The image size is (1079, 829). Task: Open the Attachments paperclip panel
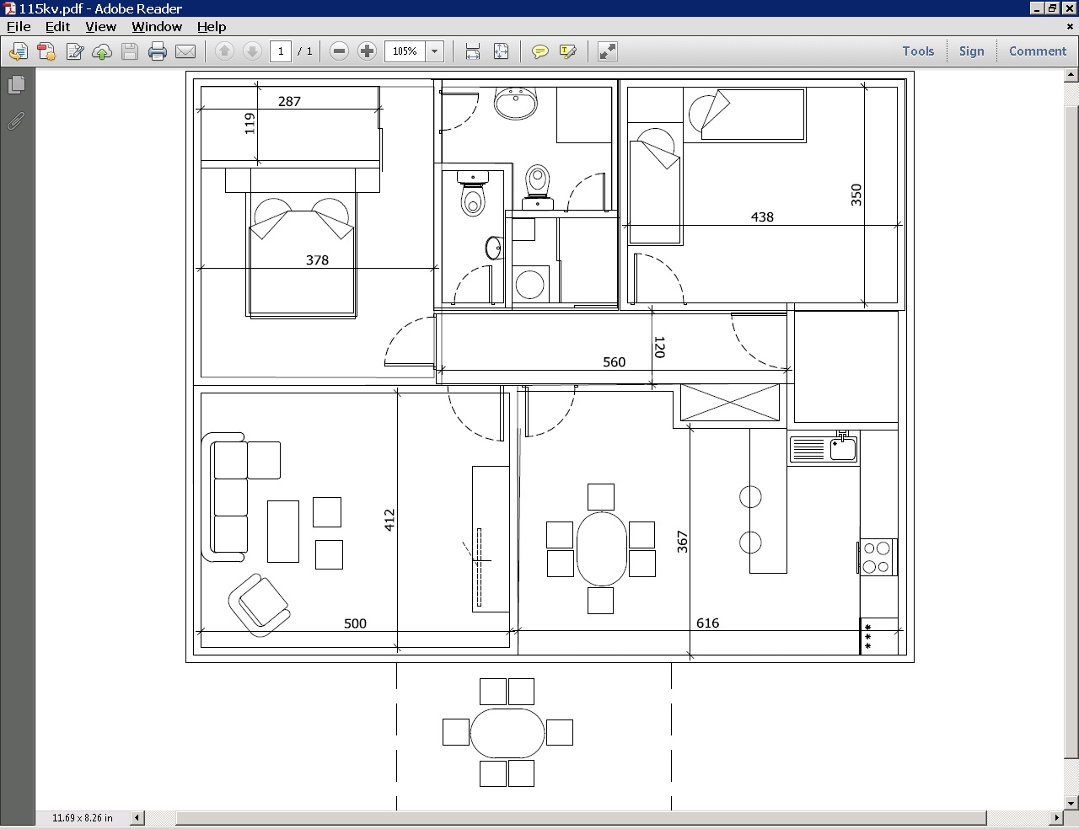coord(16,121)
